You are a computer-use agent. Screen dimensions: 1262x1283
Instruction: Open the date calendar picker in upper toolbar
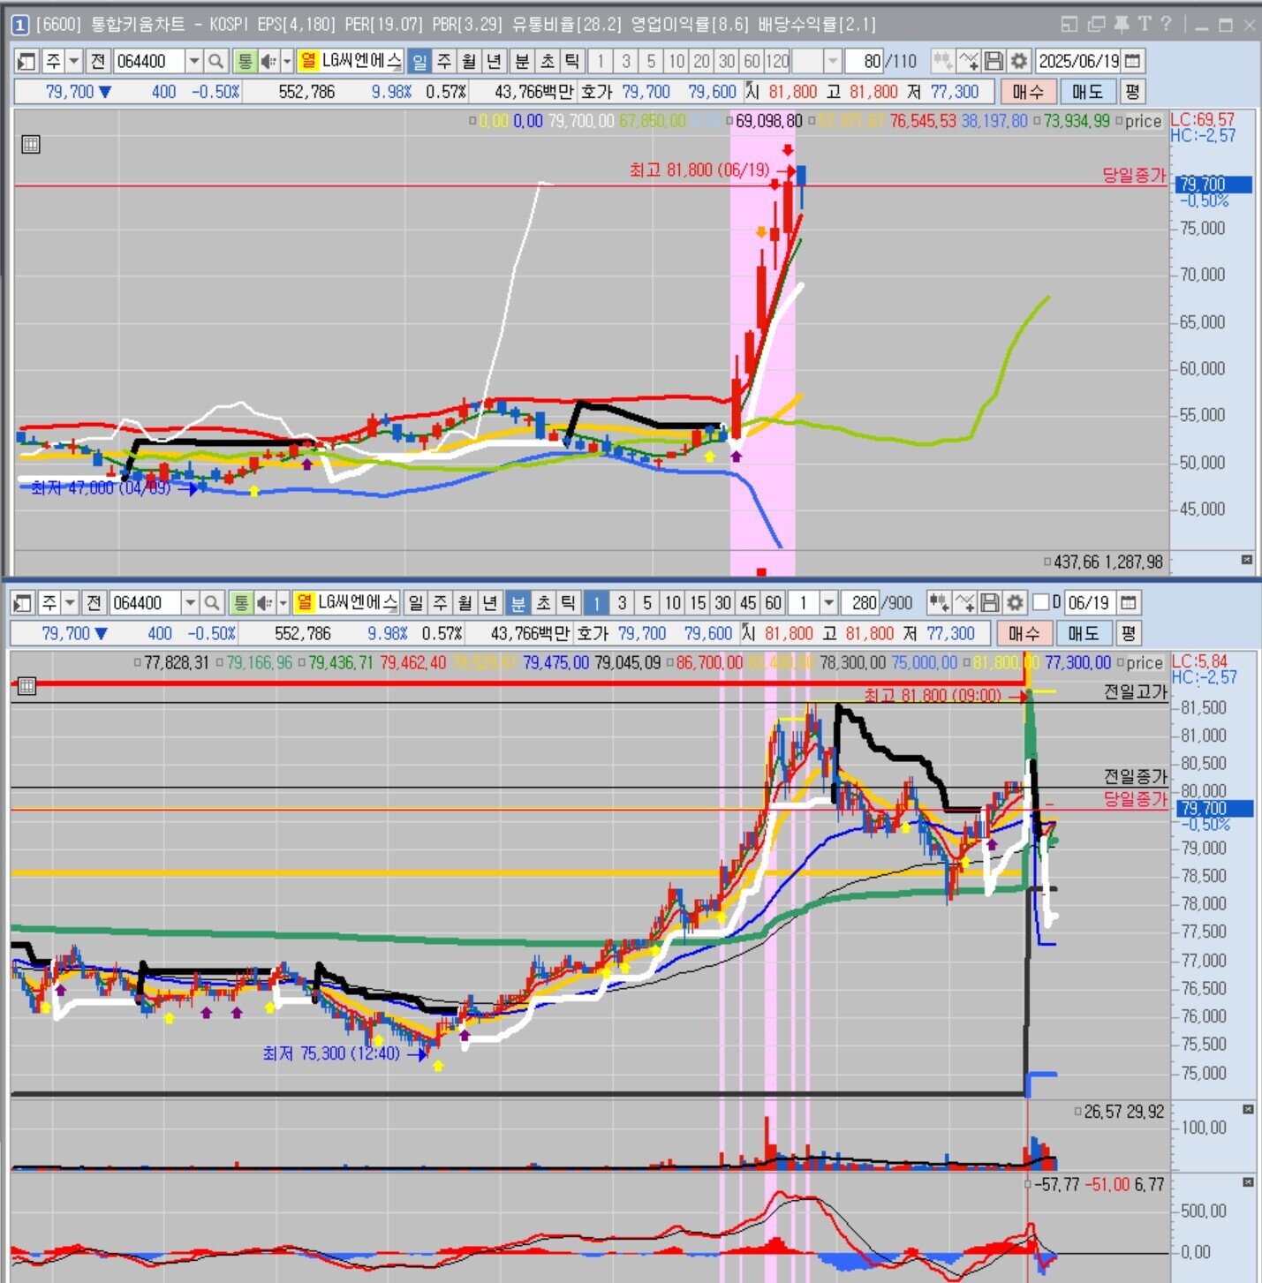(1132, 61)
